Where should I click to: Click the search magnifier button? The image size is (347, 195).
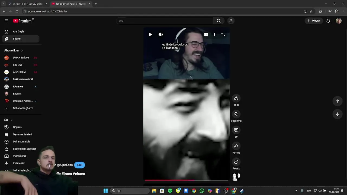[x=219, y=21]
